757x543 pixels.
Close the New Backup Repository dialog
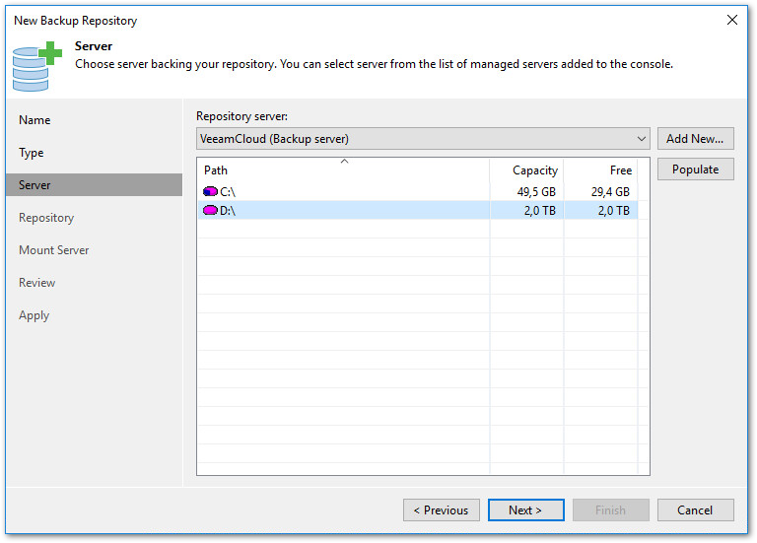click(732, 20)
